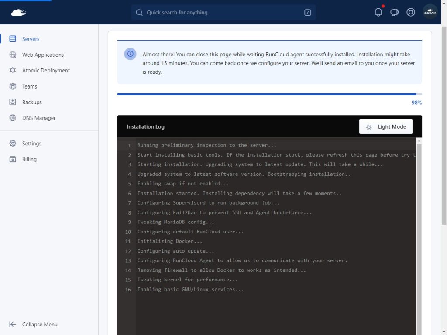Click the Servers sidebar icon
The height and width of the screenshot is (335, 447).
(x=13, y=39)
